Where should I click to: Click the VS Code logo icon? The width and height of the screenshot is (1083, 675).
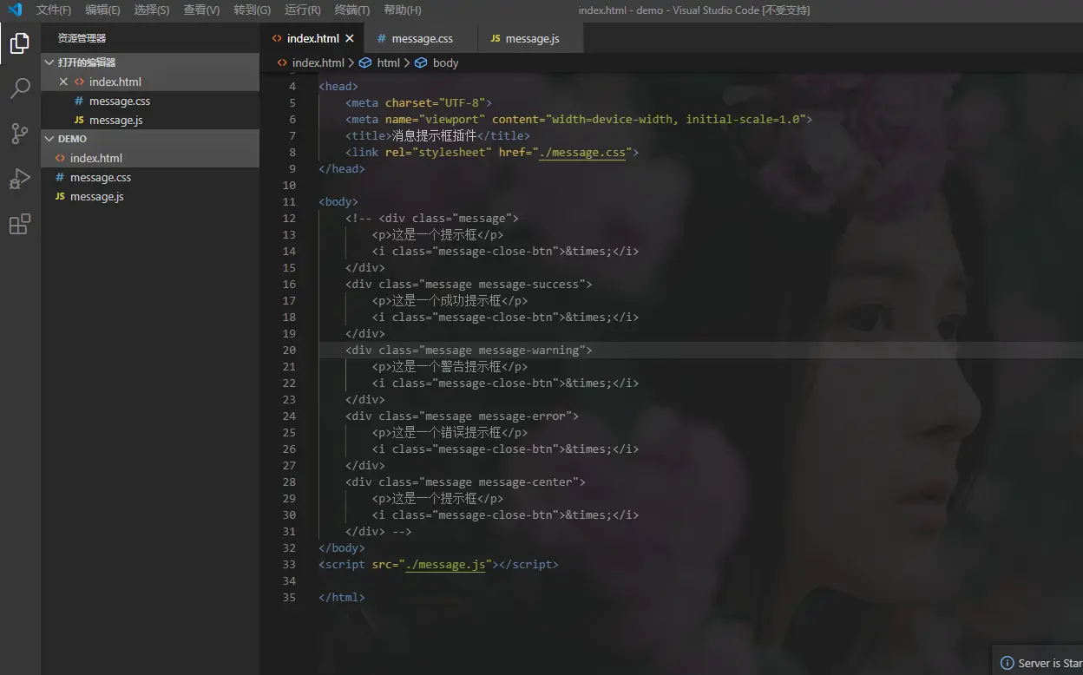pyautogui.click(x=15, y=10)
